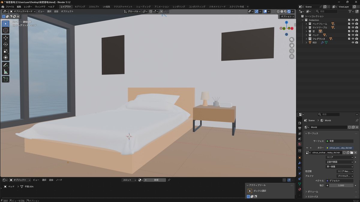Uncheck サイドテーブル collection checkbox
The height and width of the screenshot is (202, 360).
pos(349,28)
